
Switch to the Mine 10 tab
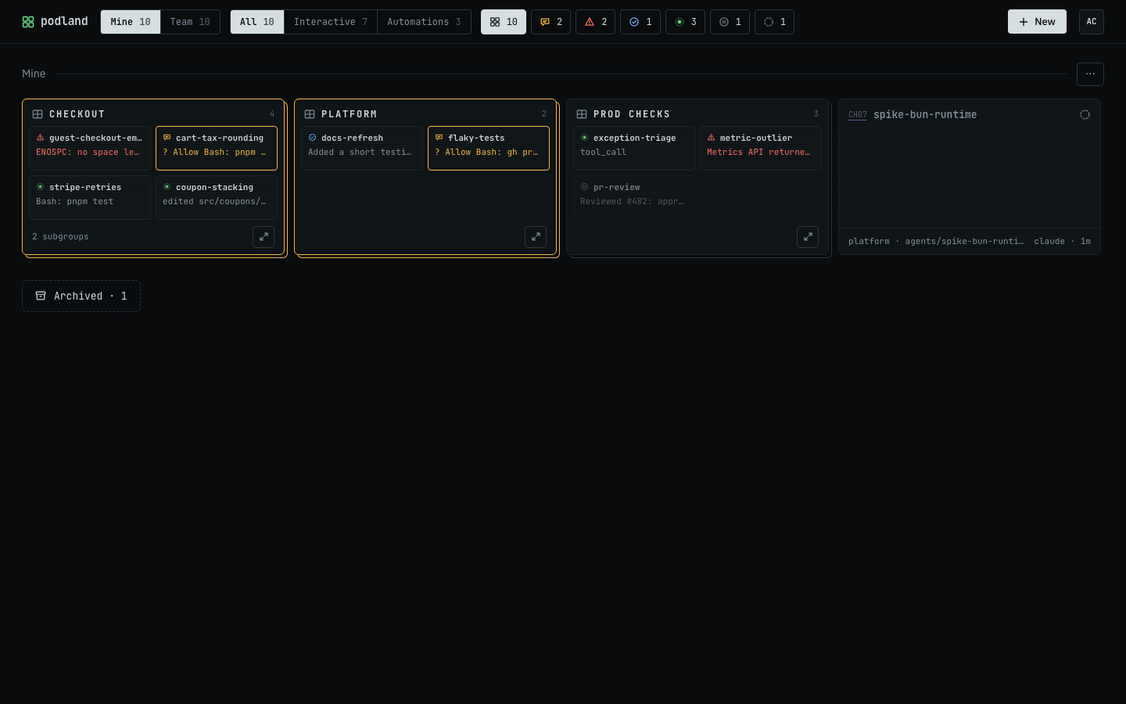pyautogui.click(x=131, y=22)
